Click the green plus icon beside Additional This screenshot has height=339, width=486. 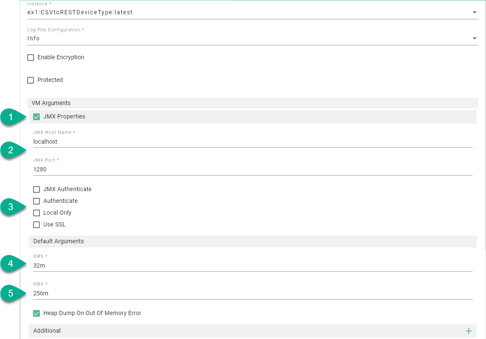pyautogui.click(x=468, y=331)
